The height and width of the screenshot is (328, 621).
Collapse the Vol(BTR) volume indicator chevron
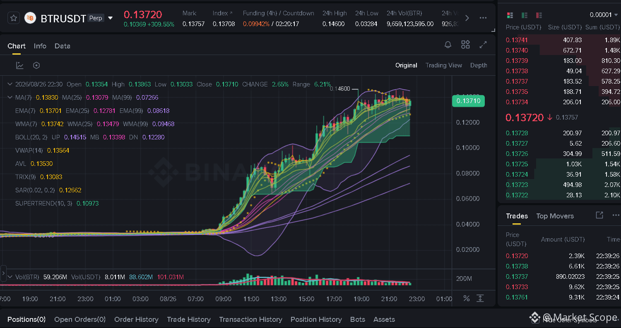10,277
